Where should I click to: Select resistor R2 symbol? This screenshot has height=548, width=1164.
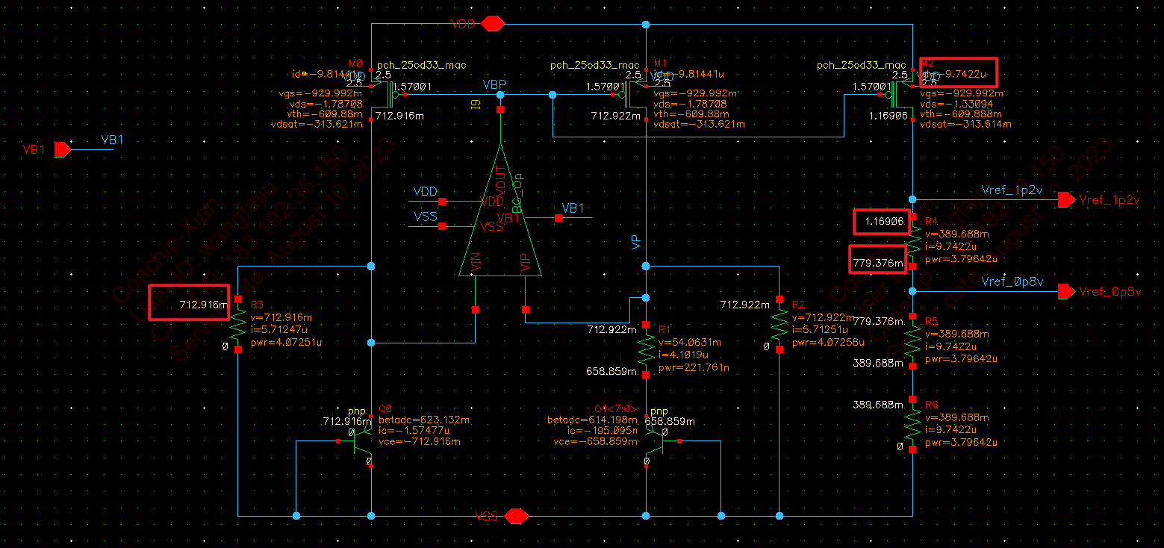point(779,324)
